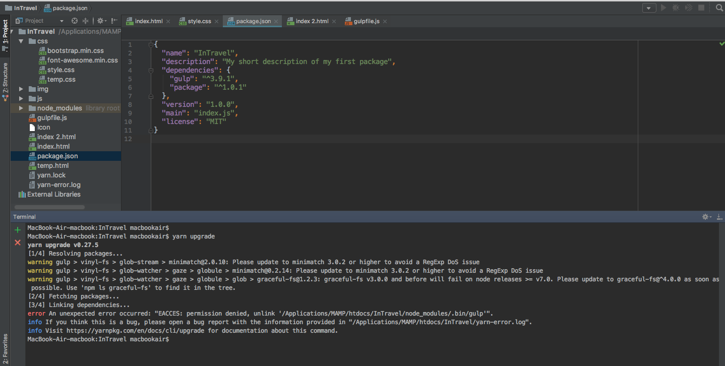Viewport: 725px width, 366px height.
Task: Switch to index 2.html editor tab
Action: click(312, 21)
